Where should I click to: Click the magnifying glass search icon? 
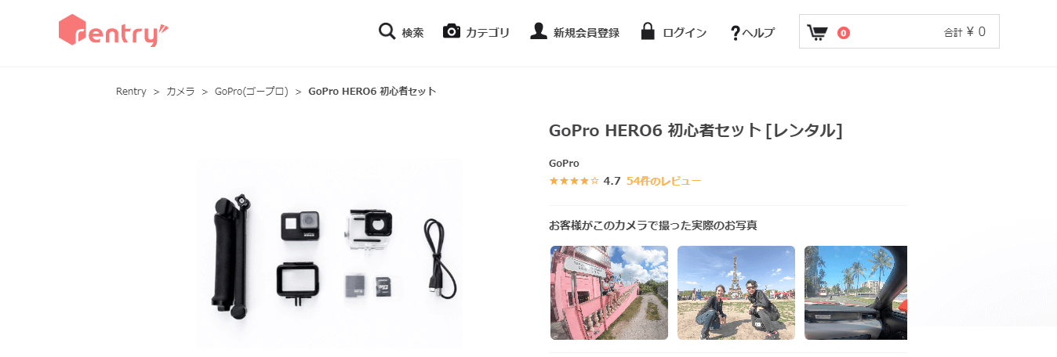click(387, 31)
